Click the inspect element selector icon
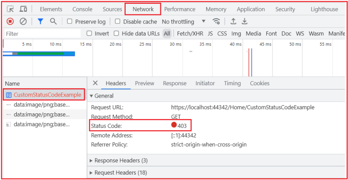348x180 pixels. coord(10,9)
